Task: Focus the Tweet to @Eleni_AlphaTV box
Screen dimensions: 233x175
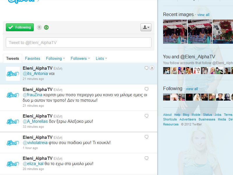Action: click(79, 43)
